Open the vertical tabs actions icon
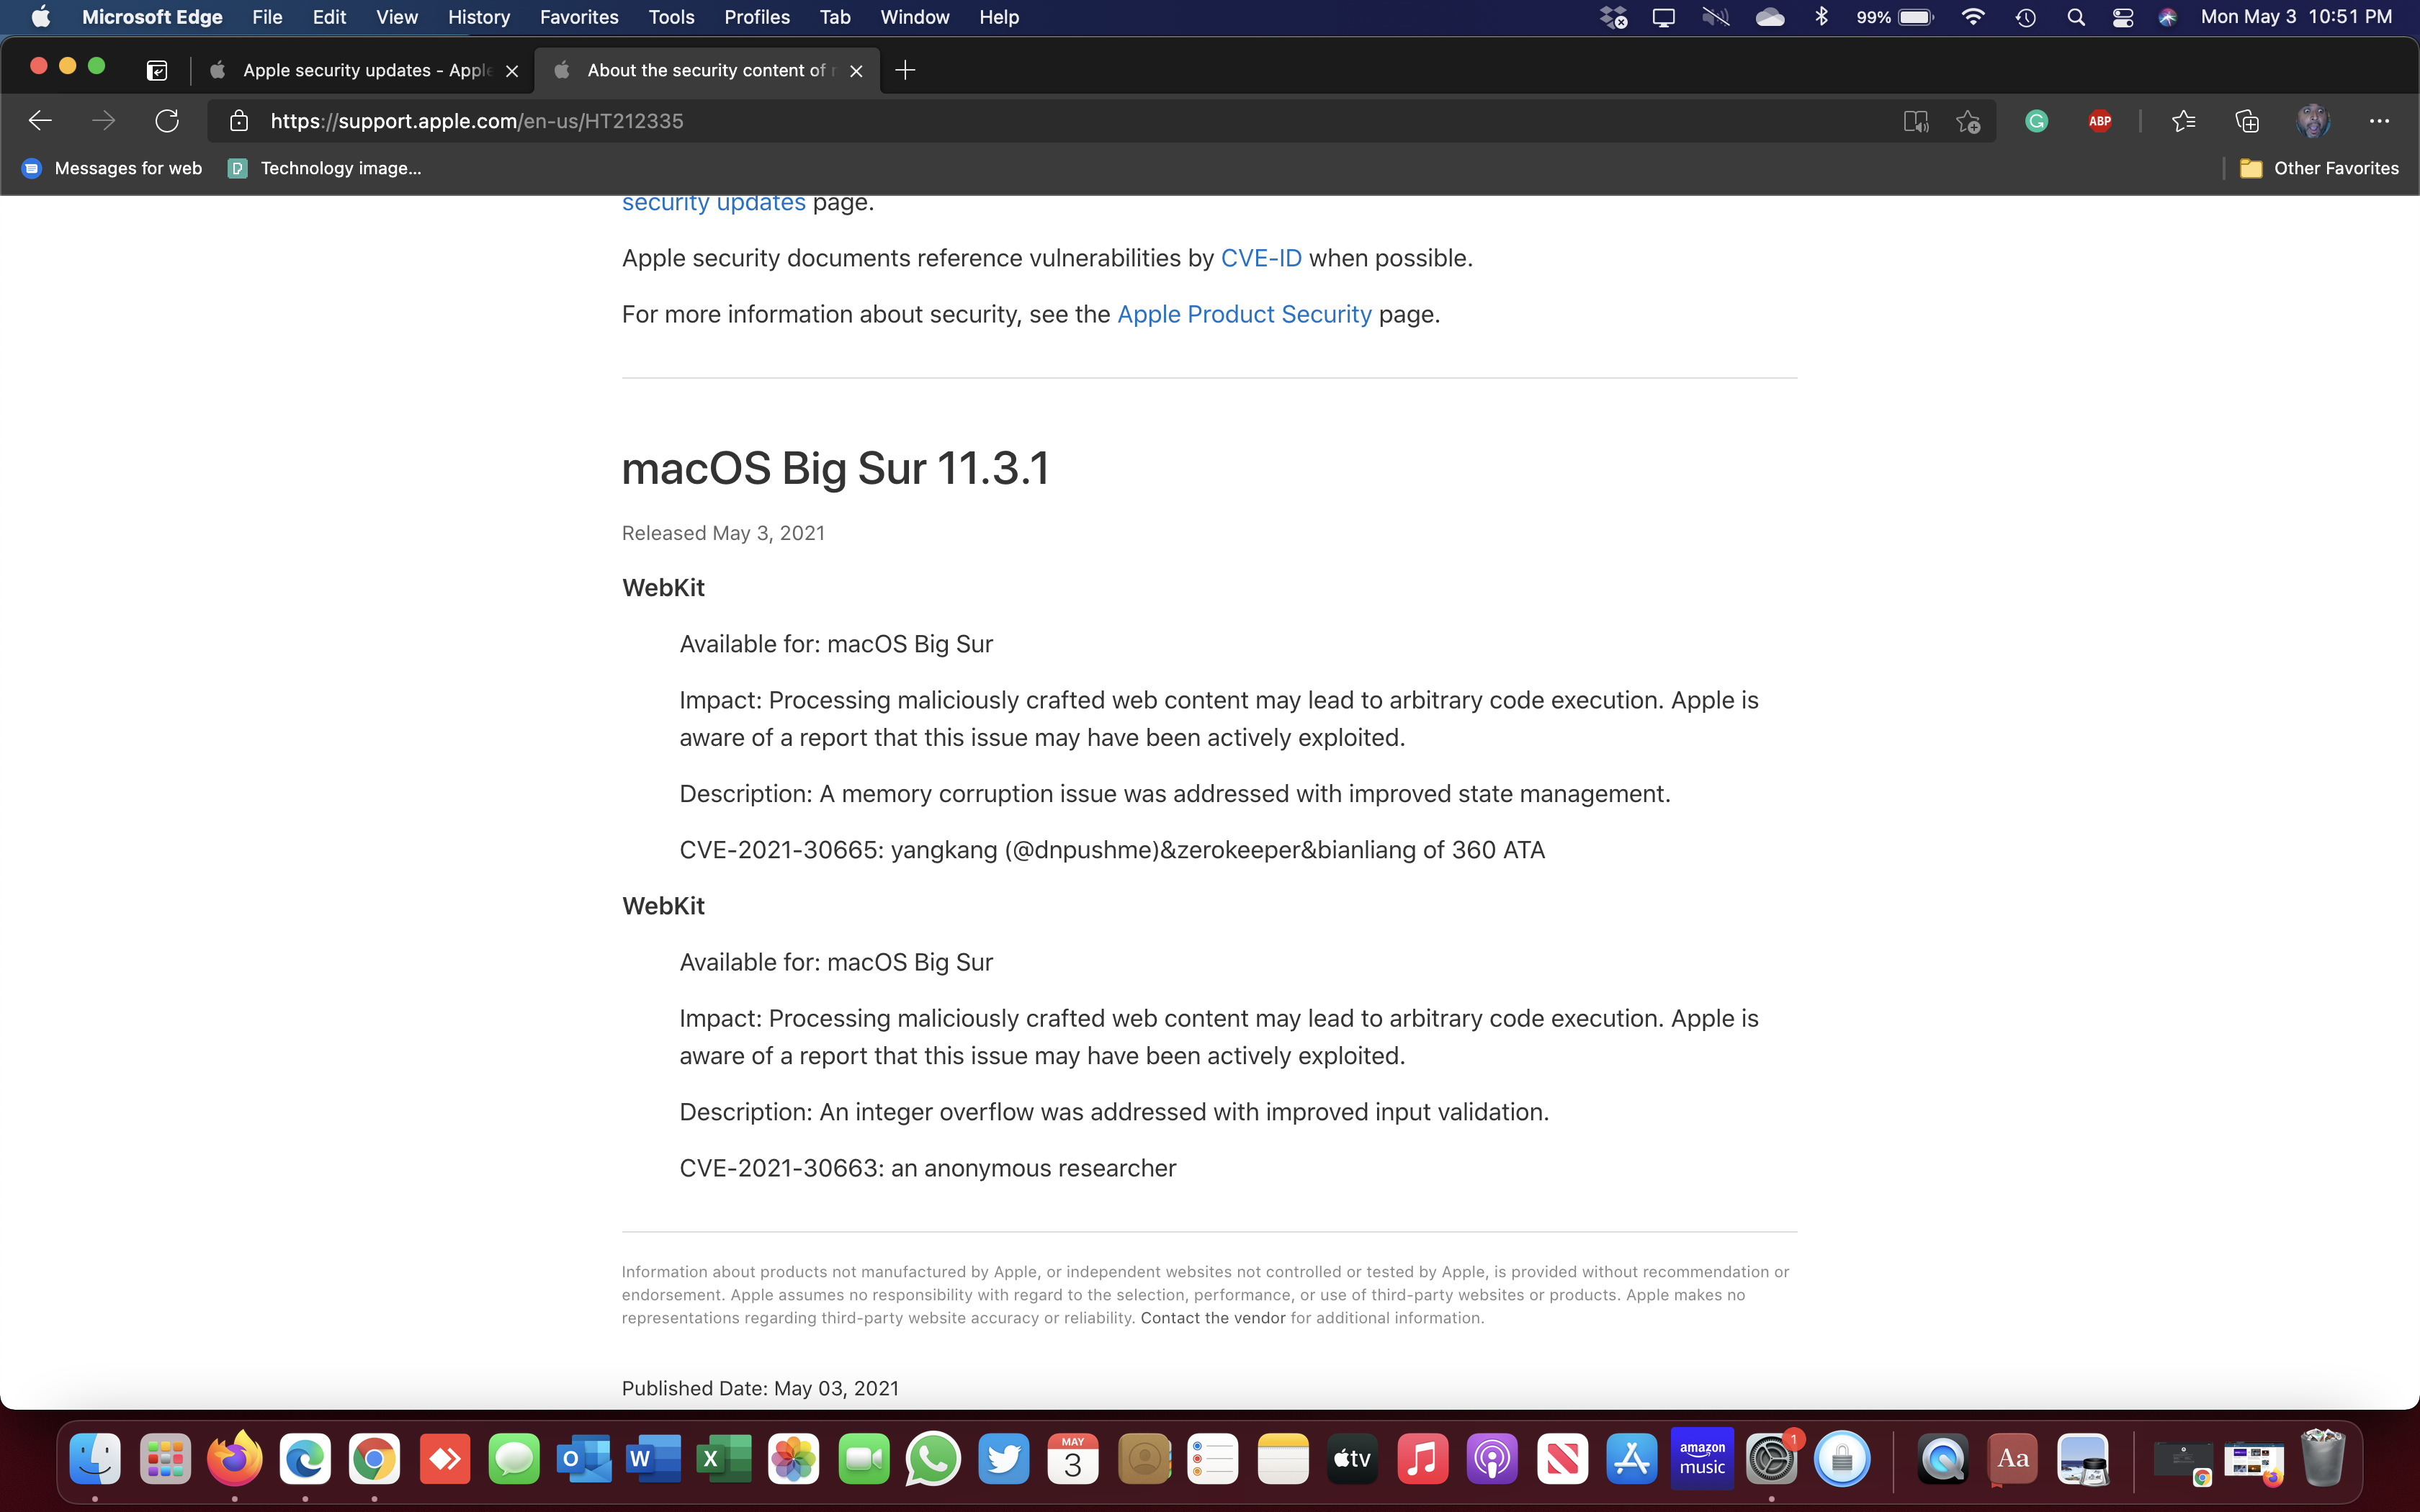2420x1512 pixels. click(157, 70)
